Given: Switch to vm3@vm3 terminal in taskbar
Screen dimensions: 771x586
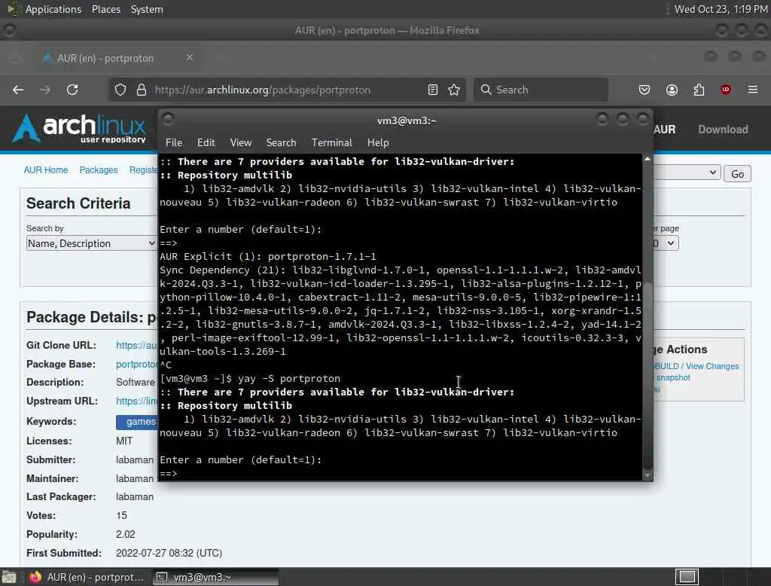Looking at the screenshot, I should (215, 577).
